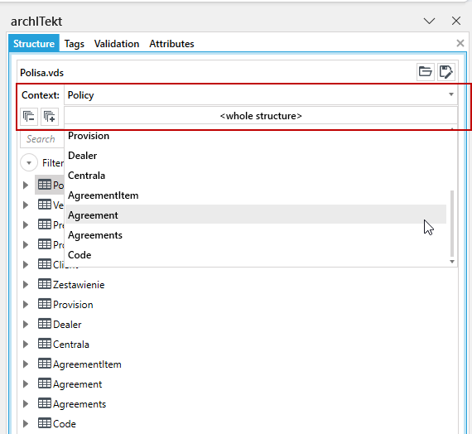Click dropdown list scroll down arrow
The height and width of the screenshot is (434, 472).
point(452,262)
